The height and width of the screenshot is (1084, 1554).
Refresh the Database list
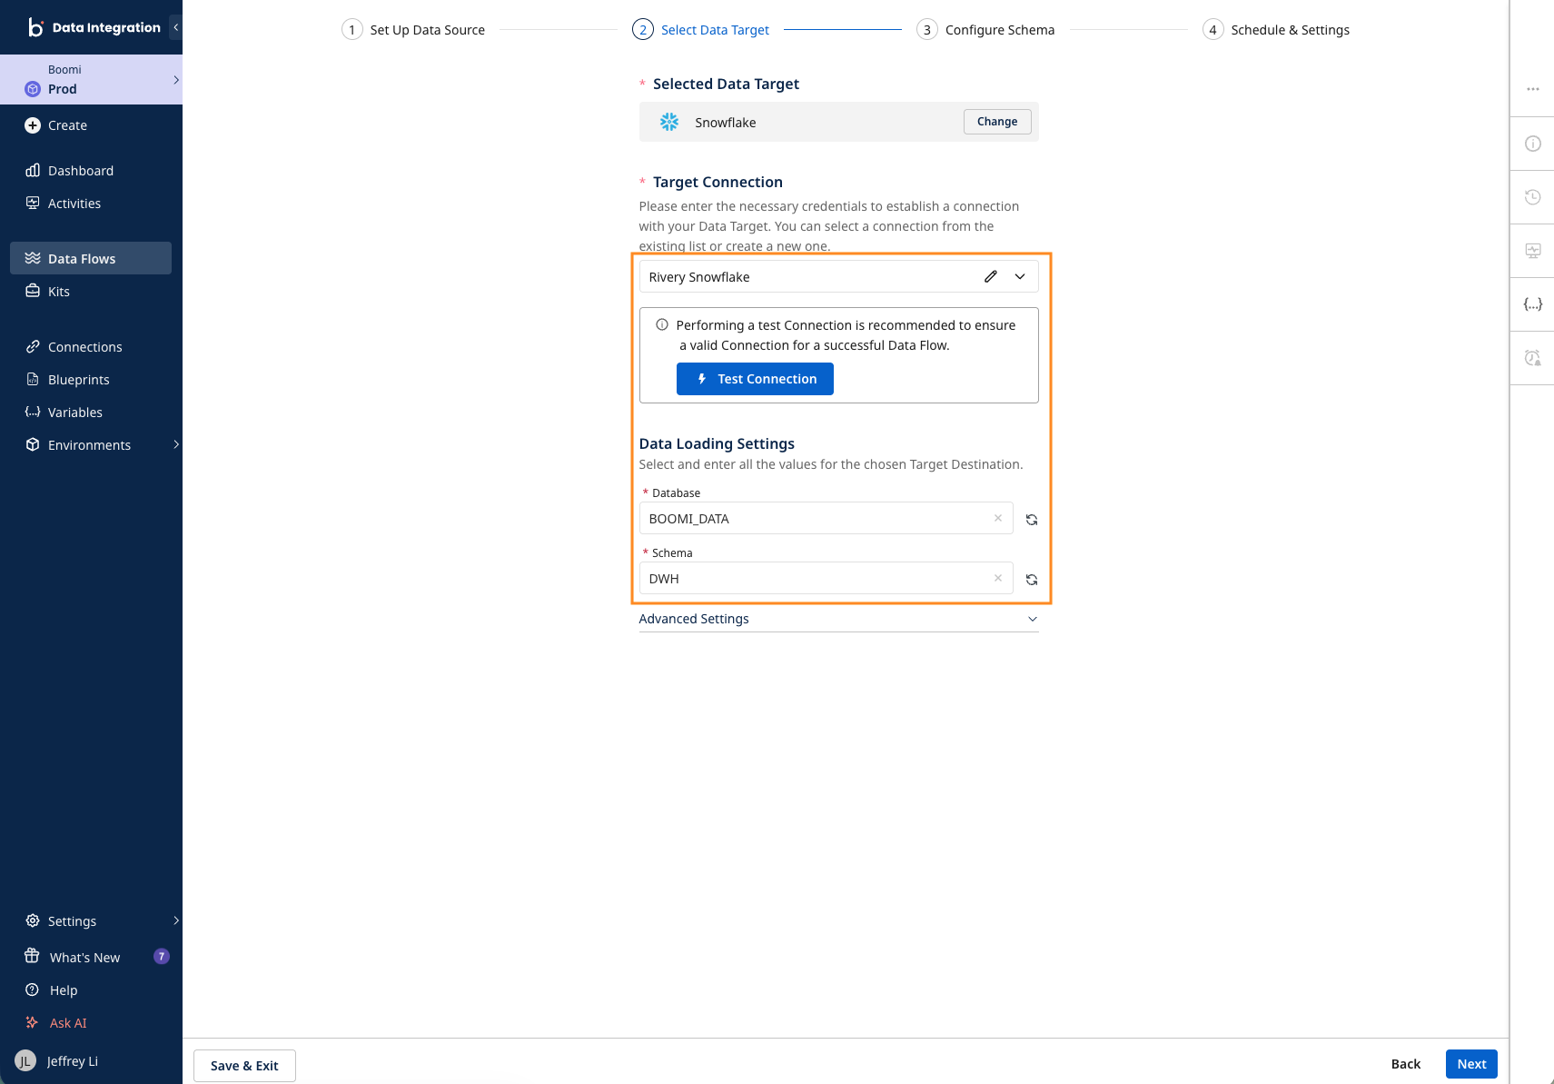point(1032,520)
